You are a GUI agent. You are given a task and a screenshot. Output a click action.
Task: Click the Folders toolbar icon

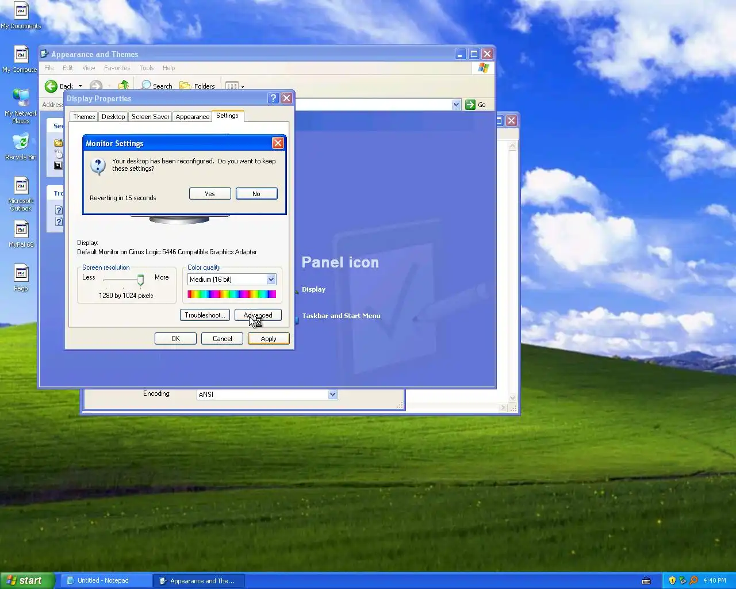(x=185, y=86)
